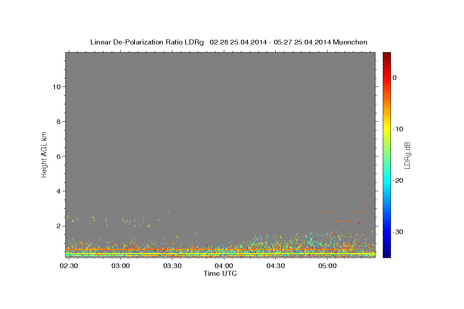Viewport: 464px width, 309px height.
Task: Click the 04:00 time tick label
Action: [x=224, y=266]
